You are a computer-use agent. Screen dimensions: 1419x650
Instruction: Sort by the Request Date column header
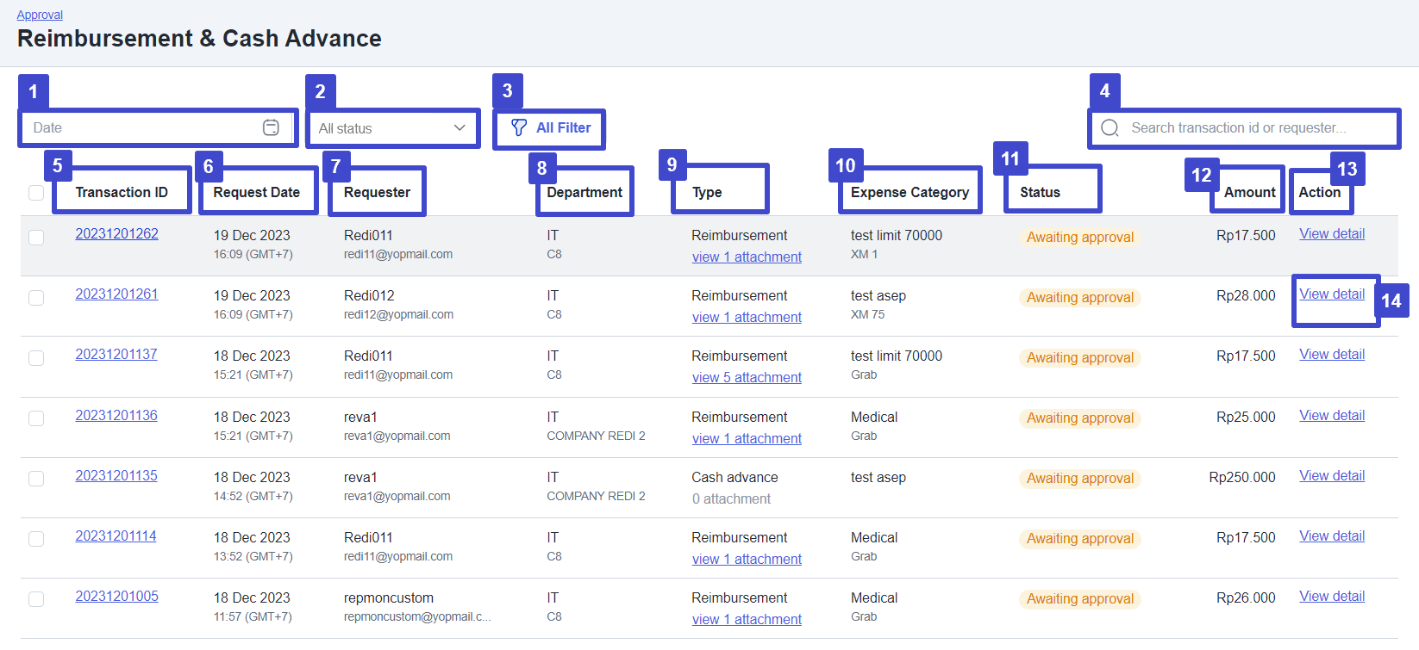[256, 192]
